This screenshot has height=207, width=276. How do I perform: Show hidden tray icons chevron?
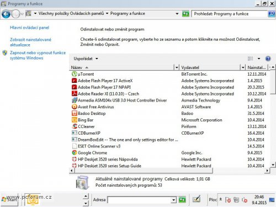(221, 200)
